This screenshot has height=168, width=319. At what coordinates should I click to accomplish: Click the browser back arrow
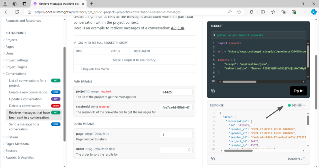[x=7, y=12]
